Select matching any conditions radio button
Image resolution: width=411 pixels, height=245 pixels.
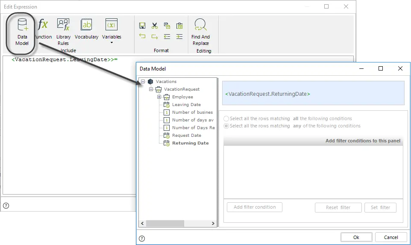(x=226, y=126)
